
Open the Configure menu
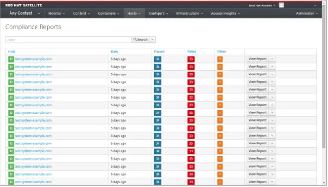158,13
